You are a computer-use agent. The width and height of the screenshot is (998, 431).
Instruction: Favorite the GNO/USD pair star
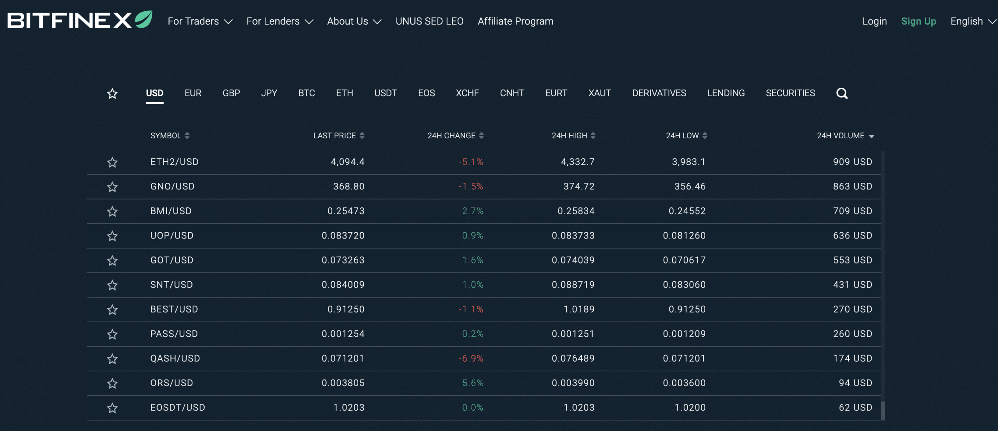coord(112,187)
